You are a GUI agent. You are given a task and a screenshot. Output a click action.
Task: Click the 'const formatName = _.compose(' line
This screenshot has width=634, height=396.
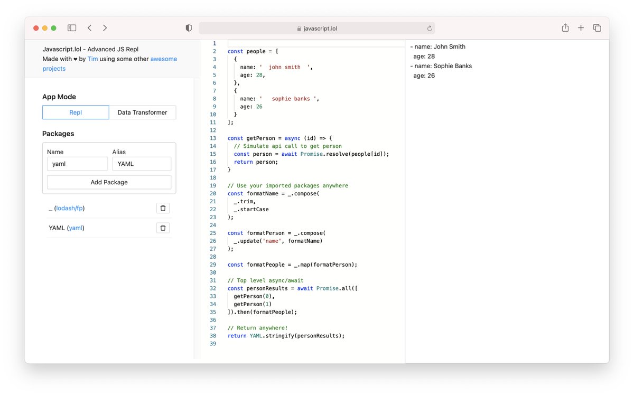[x=274, y=194]
